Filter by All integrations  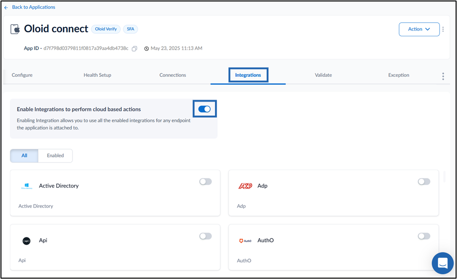coord(24,156)
